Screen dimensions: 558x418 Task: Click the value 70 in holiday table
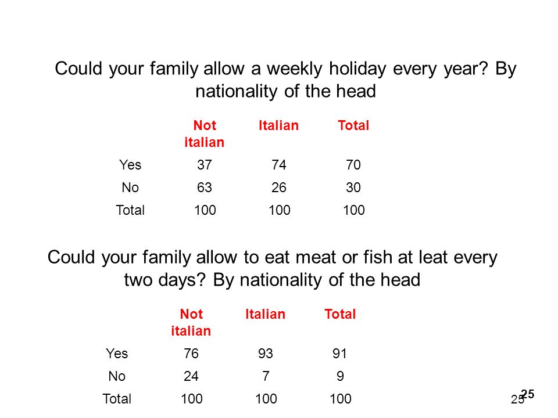(x=353, y=165)
